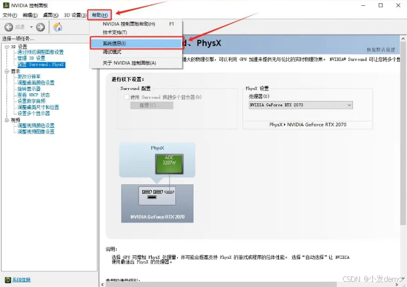Select 配置 Surround、PhysX tree item

[x=41, y=64]
